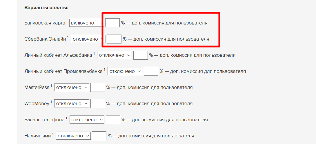Click the Банковская карта label
This screenshot has height=144, width=316.
(45, 23)
